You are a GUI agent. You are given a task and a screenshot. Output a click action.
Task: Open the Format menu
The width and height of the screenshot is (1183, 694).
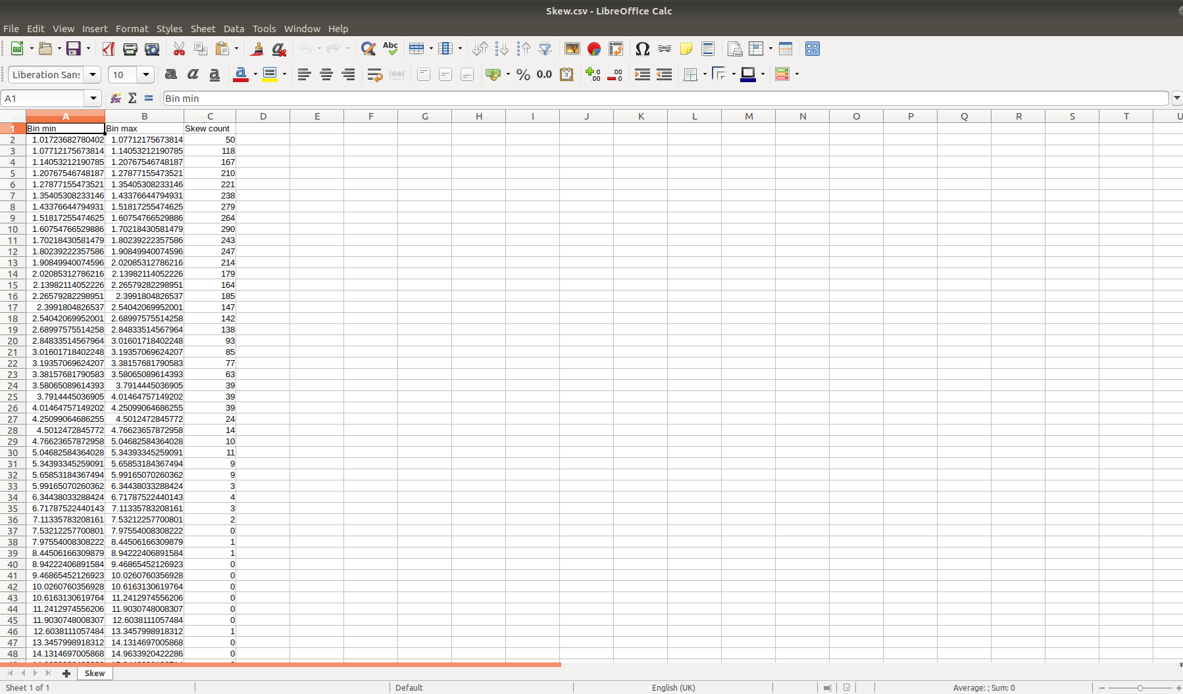tap(132, 29)
